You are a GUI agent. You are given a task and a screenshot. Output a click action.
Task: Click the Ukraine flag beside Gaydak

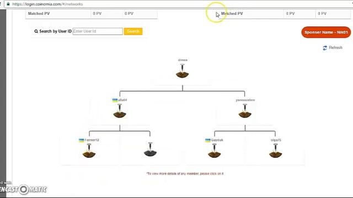click(x=207, y=140)
